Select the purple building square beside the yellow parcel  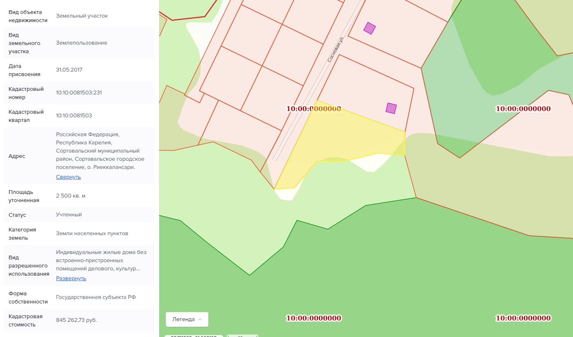point(391,108)
